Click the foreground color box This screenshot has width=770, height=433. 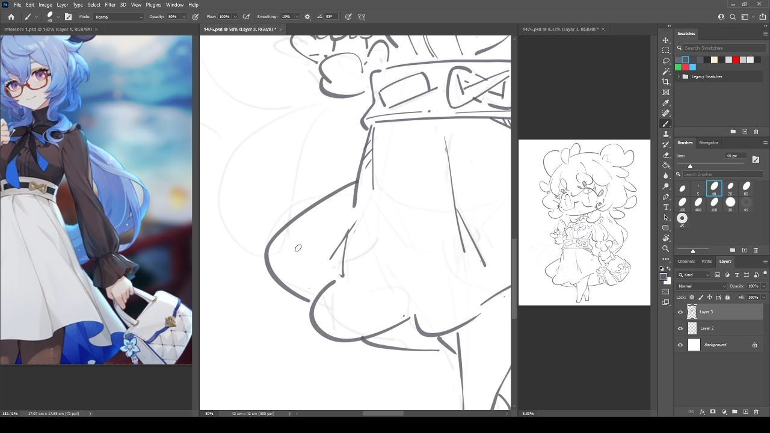663,277
